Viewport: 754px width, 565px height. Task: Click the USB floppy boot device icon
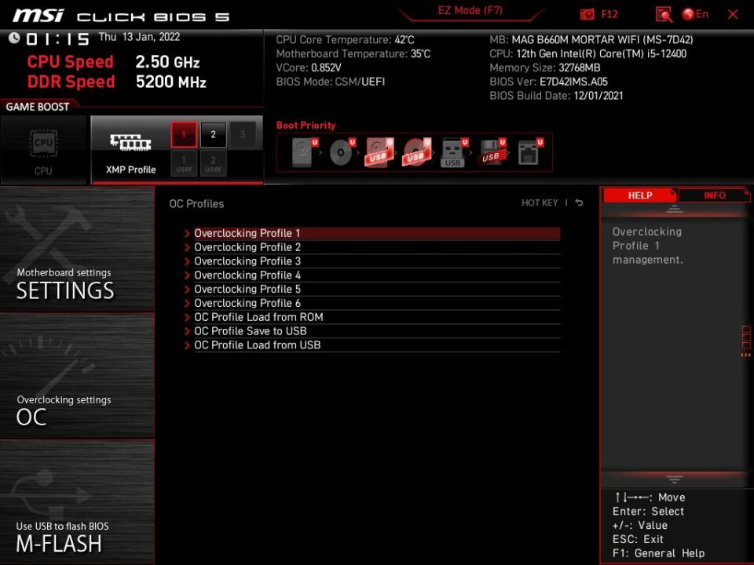491,151
